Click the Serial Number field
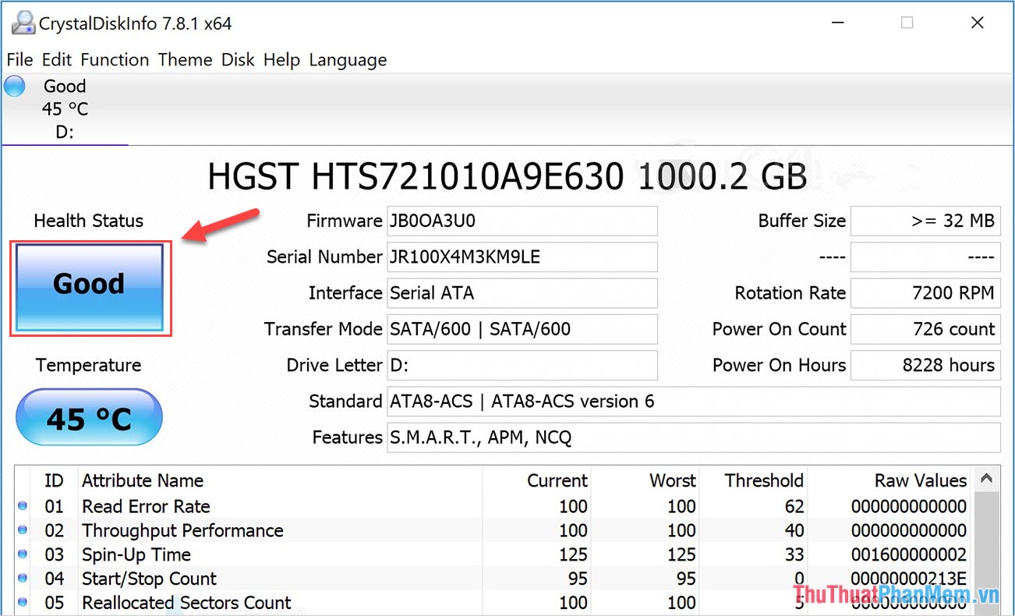Viewport: 1015px width, 616px height. [x=522, y=257]
